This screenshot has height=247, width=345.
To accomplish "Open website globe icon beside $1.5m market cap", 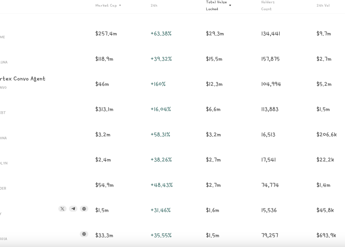I will [84, 209].
